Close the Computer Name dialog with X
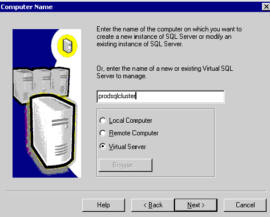The width and height of the screenshot is (270, 217). click(x=266, y=7)
